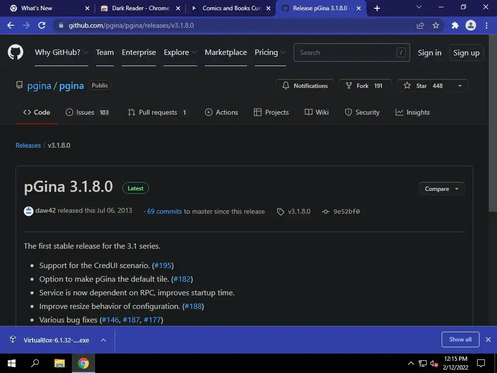Switch to Comics and Books browser tab
This screenshot has height=373, width=497.
click(x=232, y=8)
